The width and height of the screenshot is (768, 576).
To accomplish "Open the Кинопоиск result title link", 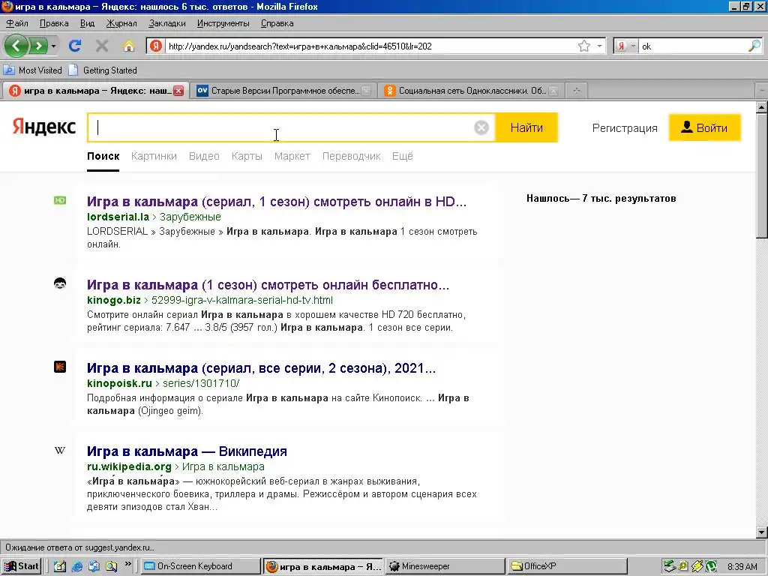I will (261, 367).
